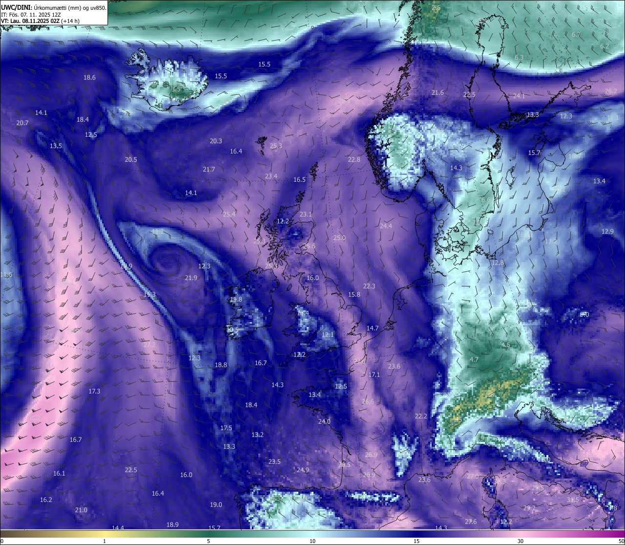Screen dimensions: 625x545
Task: Click the 23.1 value over Scotland
Action: click(306, 214)
